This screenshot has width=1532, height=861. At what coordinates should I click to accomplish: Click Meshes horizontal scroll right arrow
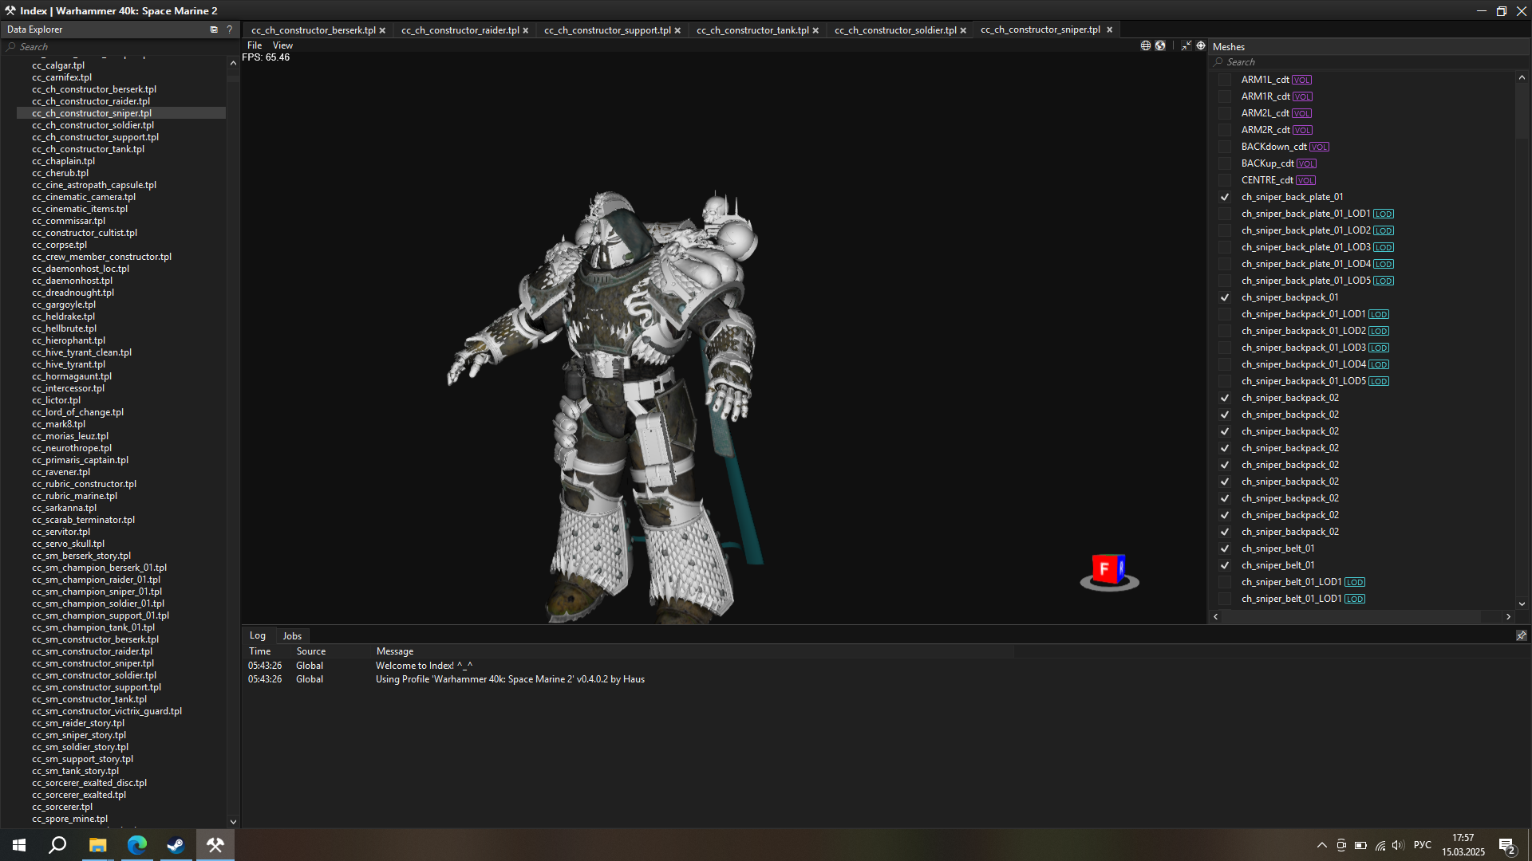tap(1508, 616)
